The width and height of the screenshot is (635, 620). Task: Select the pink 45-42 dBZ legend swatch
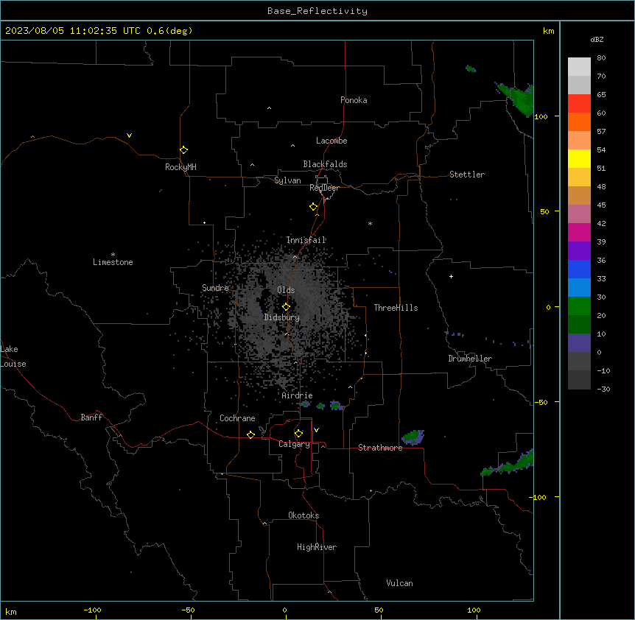pos(579,214)
